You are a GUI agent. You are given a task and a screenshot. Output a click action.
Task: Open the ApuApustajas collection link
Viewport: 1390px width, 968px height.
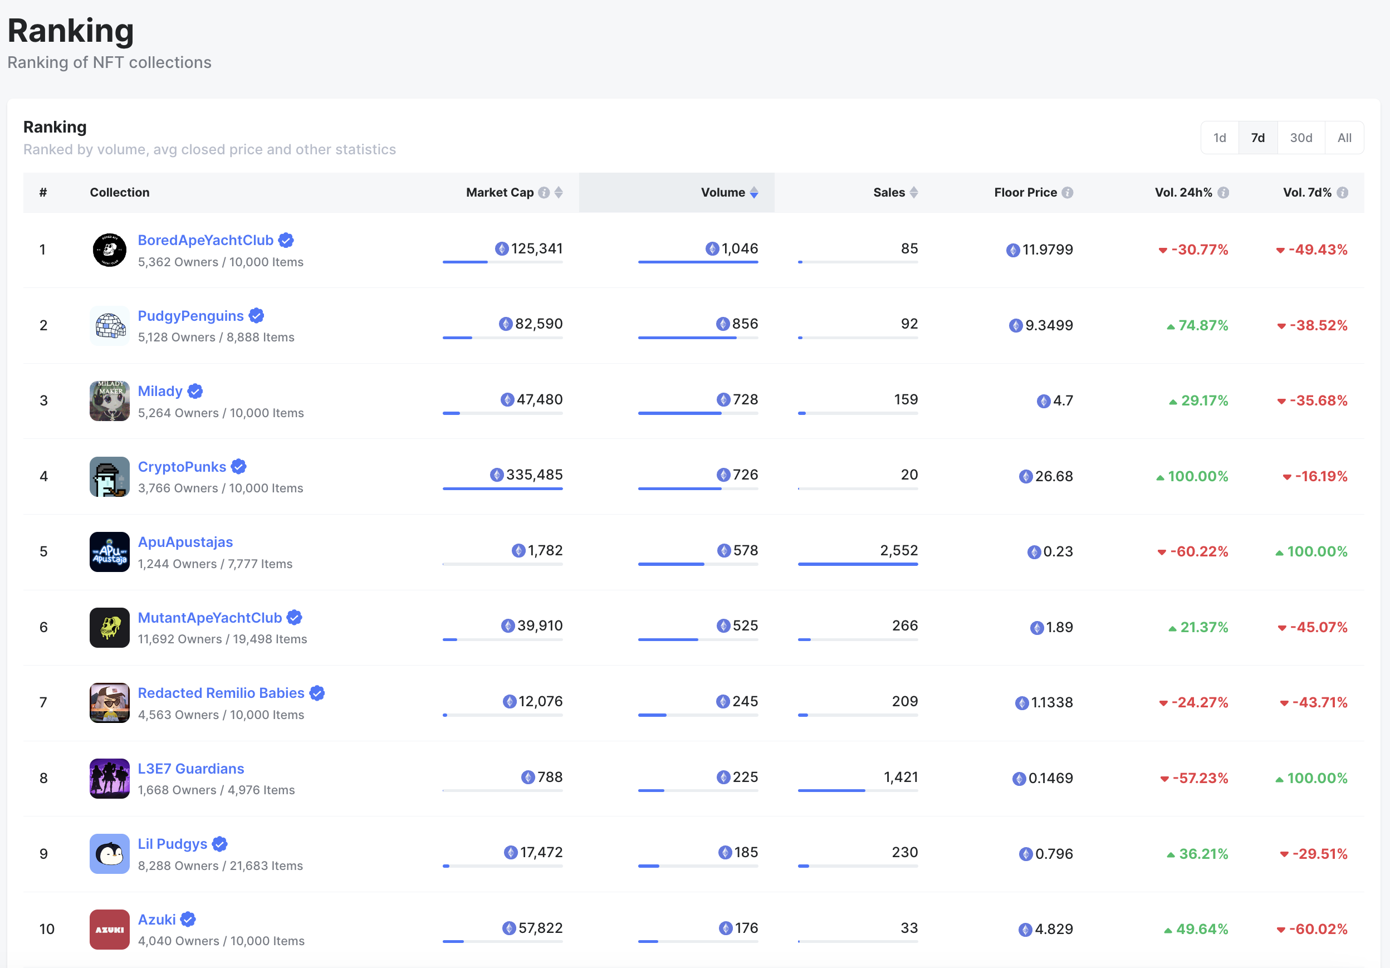pos(185,542)
